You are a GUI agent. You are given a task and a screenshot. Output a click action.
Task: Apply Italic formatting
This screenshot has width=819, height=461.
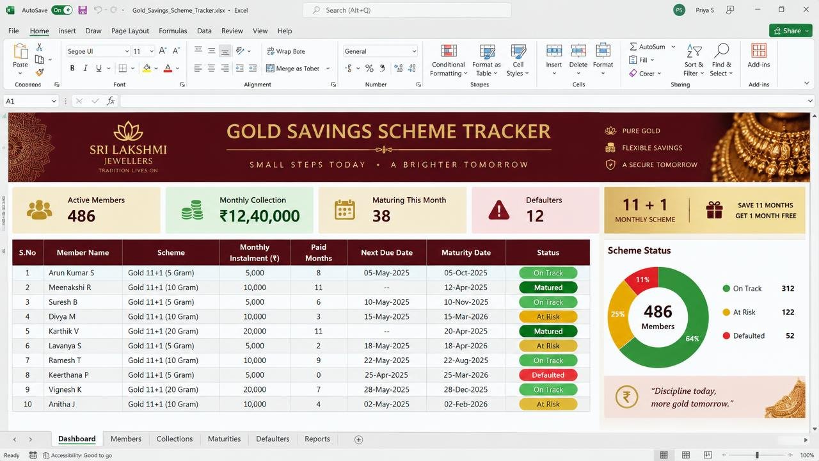86,68
